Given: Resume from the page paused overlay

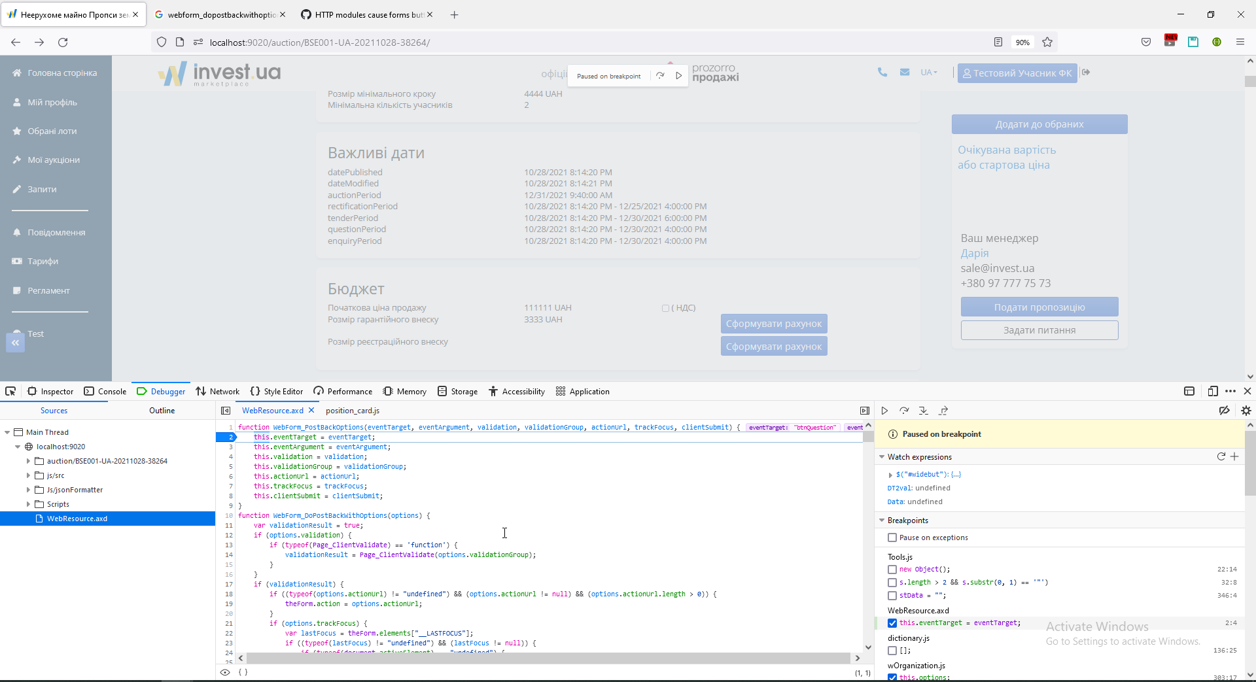Looking at the screenshot, I should (679, 76).
